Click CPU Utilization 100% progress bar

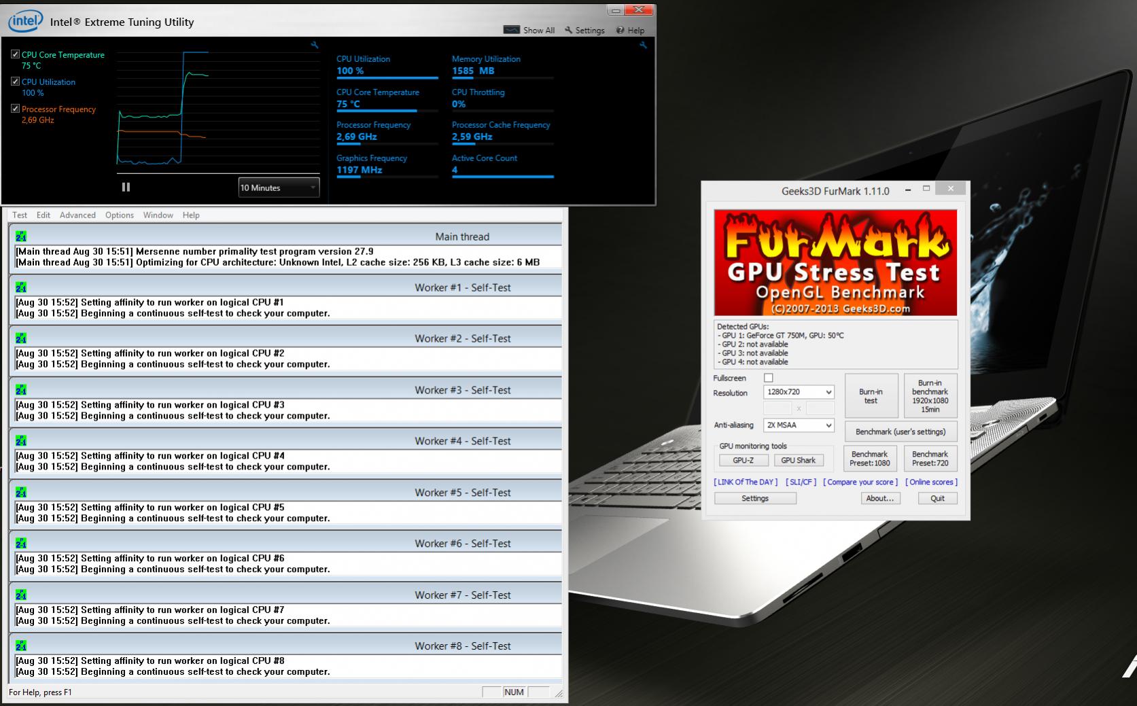[387, 78]
